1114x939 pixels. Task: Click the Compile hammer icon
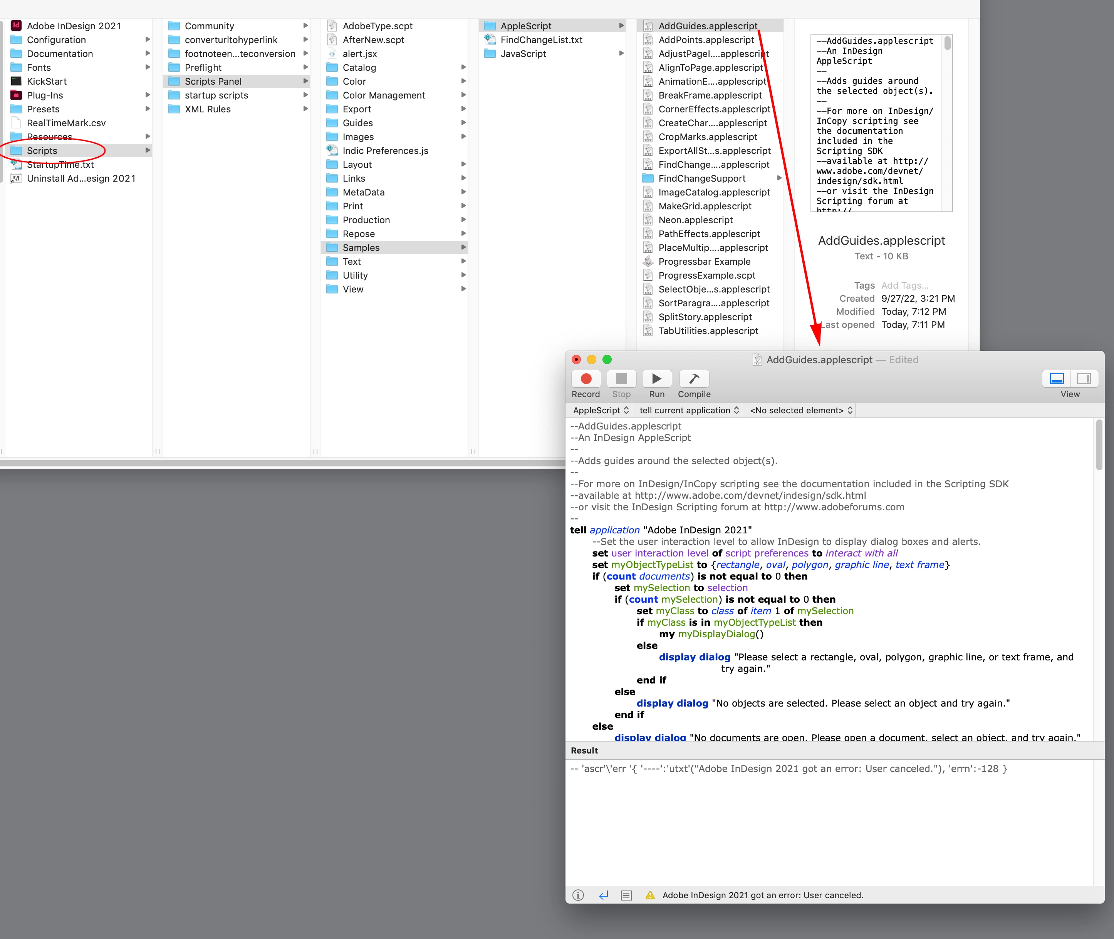point(694,379)
